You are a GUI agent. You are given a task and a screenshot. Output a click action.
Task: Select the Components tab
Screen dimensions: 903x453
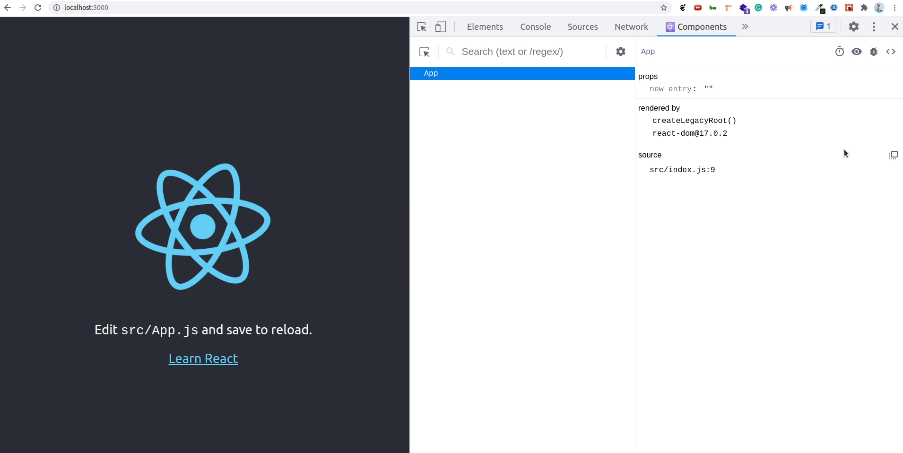click(x=696, y=27)
